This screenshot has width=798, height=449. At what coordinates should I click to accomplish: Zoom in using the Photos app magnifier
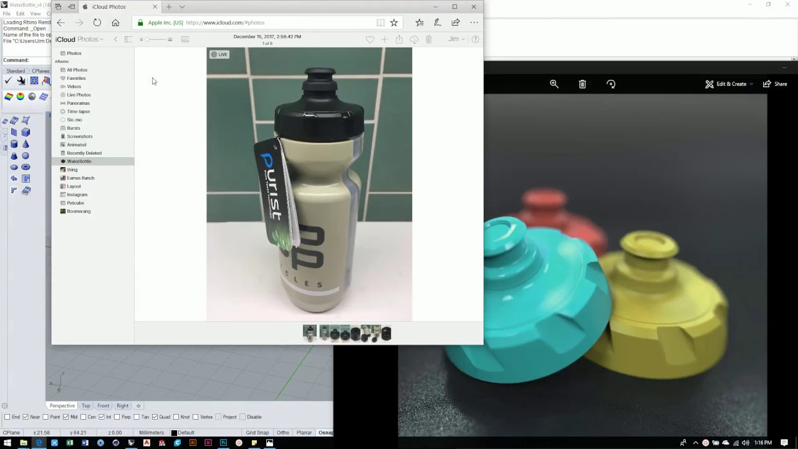pyautogui.click(x=554, y=84)
